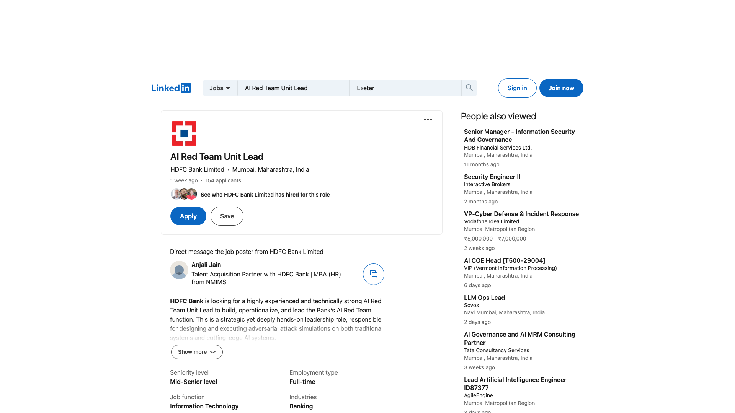735x413 pixels.
Task: Open Senior Manager - Information Security And Governance job
Action: 519,136
